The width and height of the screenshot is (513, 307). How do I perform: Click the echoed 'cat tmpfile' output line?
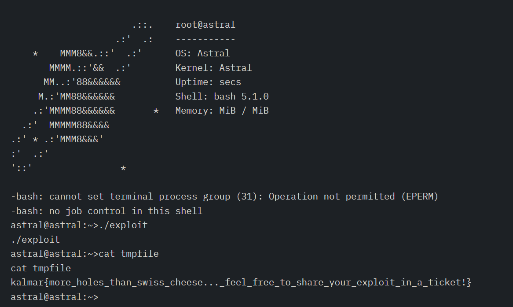point(40,268)
